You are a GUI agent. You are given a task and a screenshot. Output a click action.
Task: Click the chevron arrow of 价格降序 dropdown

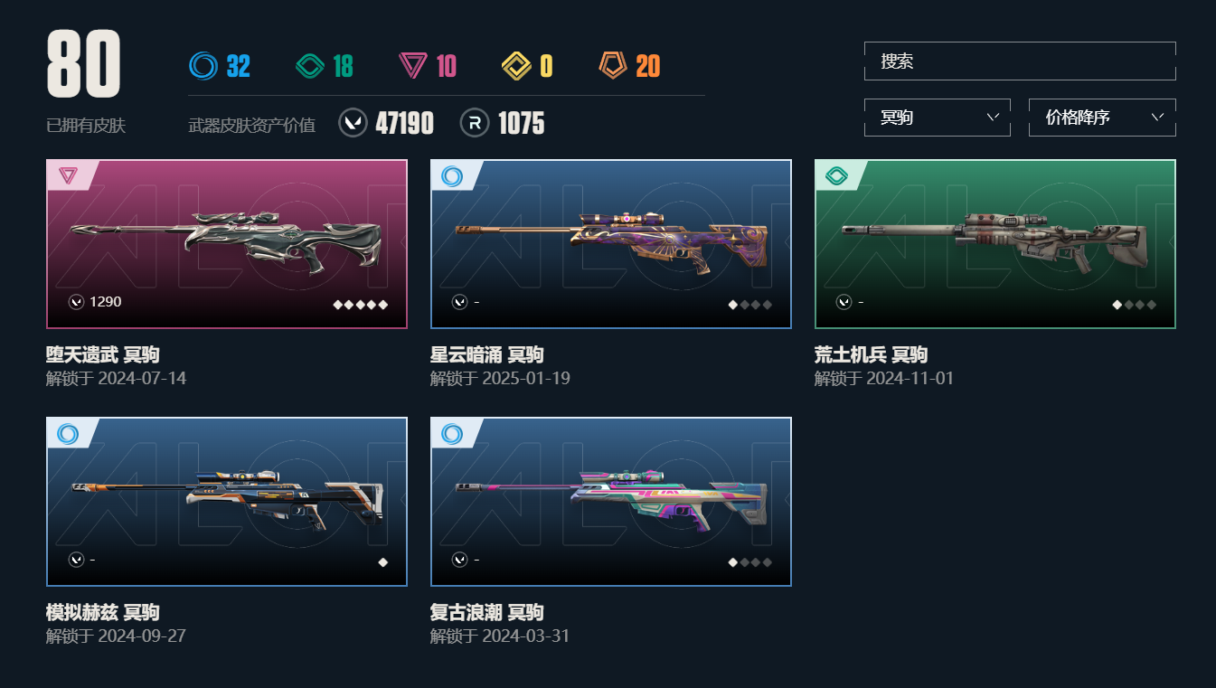[x=1158, y=117]
